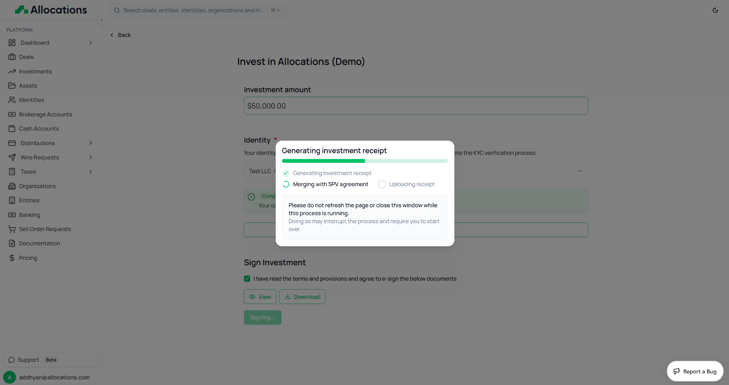Expand the Dashboard submenu chevron
This screenshot has width=729, height=385.
point(90,43)
